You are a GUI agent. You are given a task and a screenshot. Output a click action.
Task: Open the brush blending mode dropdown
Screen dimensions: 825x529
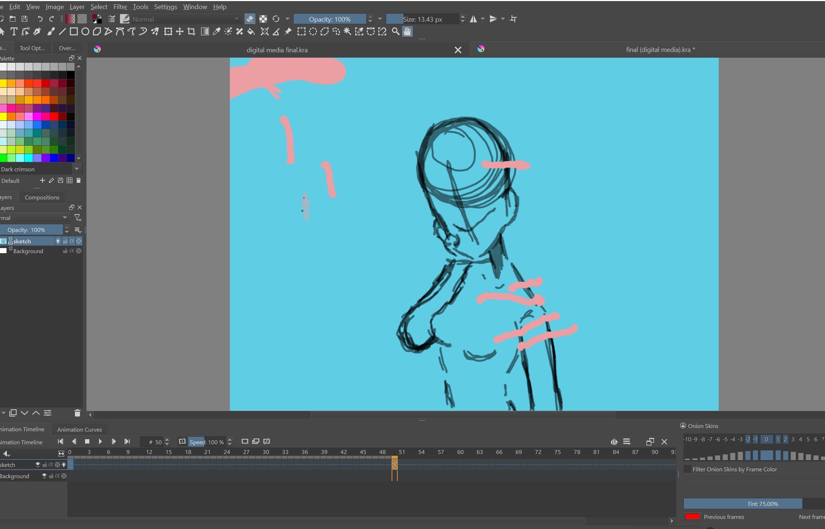click(186, 19)
